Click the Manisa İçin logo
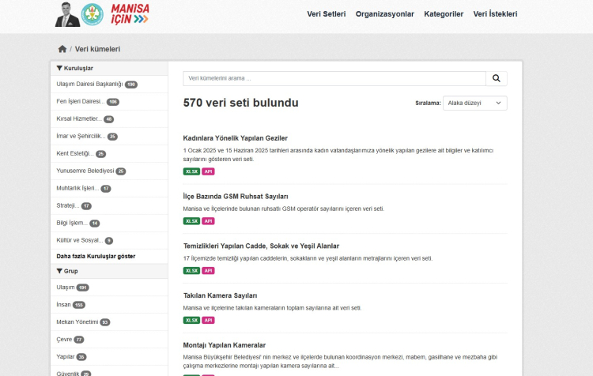 [x=130, y=14]
